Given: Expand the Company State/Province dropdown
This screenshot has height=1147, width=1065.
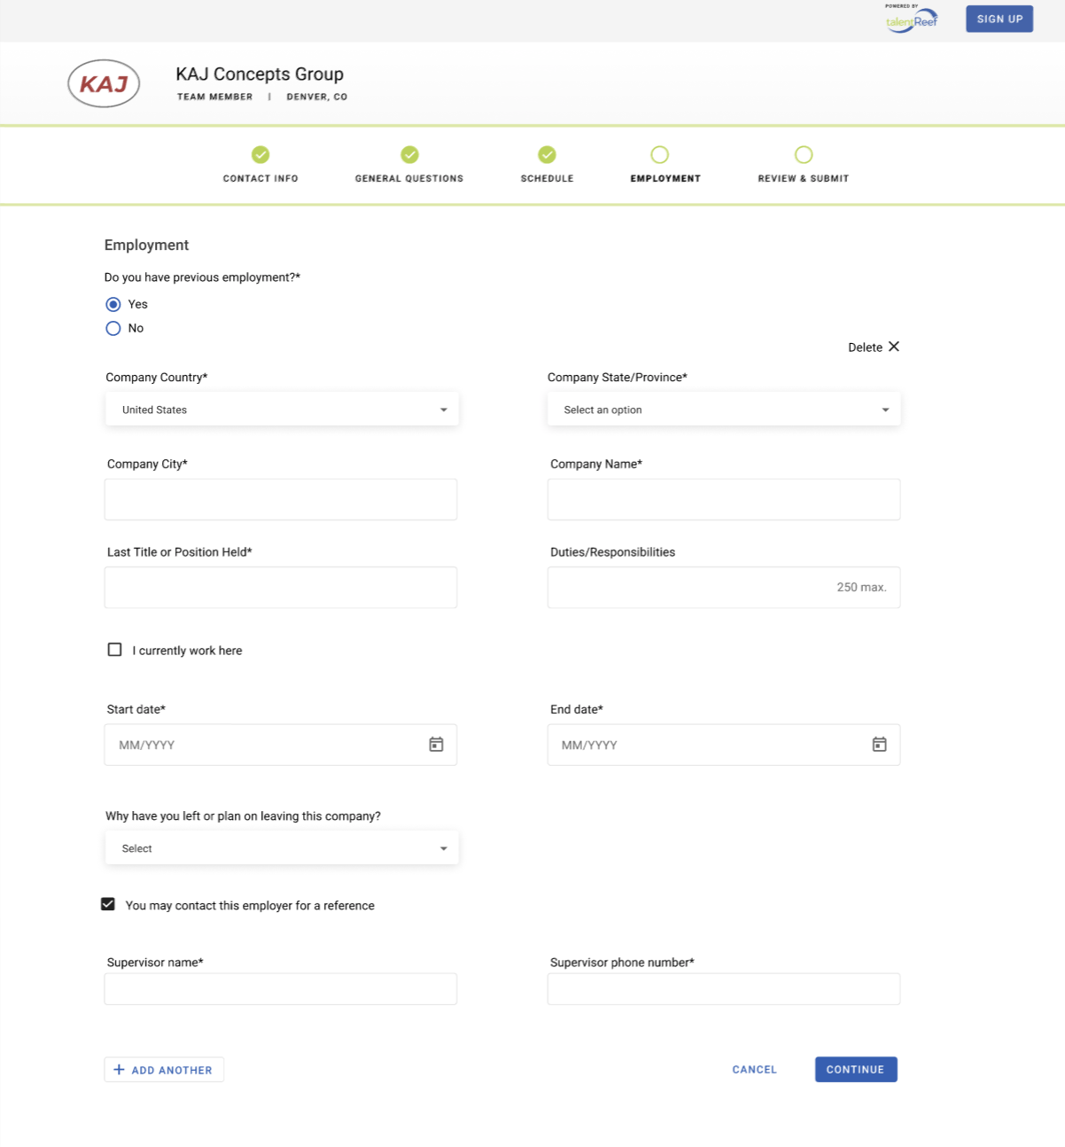Looking at the screenshot, I should pyautogui.click(x=724, y=410).
